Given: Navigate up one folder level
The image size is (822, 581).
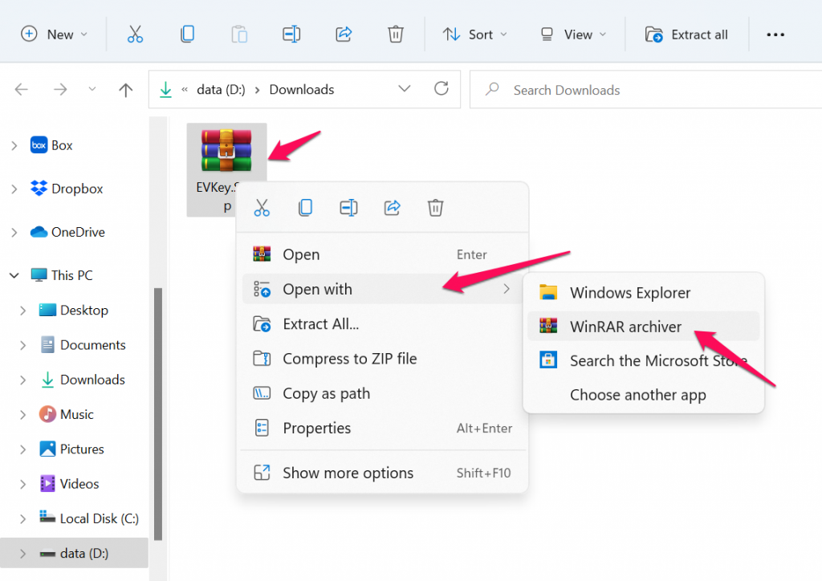Looking at the screenshot, I should tap(125, 90).
